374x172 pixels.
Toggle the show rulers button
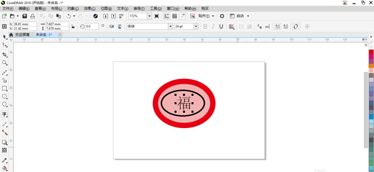click(167, 16)
